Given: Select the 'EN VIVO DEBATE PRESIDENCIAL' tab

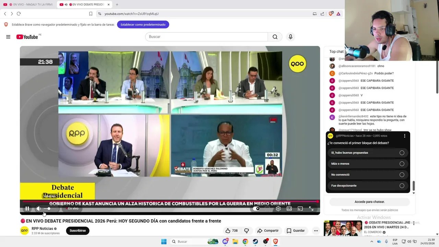Looking at the screenshot, I should (84, 4).
